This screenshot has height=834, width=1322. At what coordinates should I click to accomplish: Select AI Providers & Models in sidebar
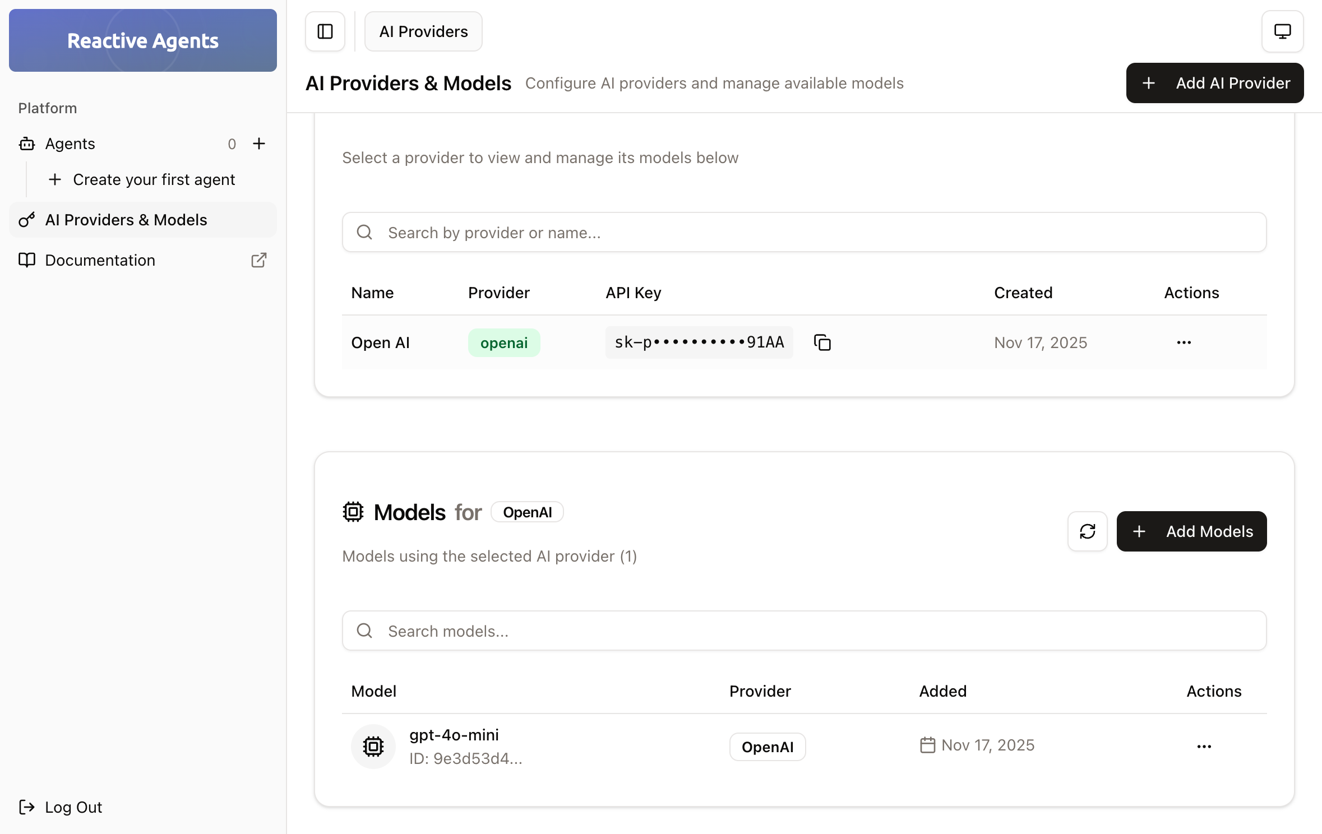click(x=126, y=220)
